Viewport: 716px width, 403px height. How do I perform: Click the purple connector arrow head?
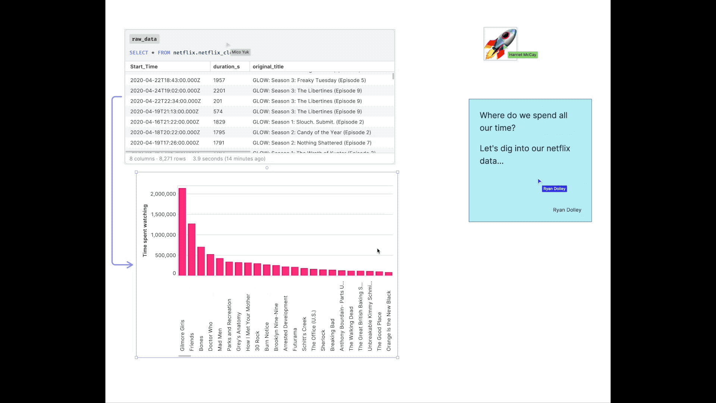point(130,265)
